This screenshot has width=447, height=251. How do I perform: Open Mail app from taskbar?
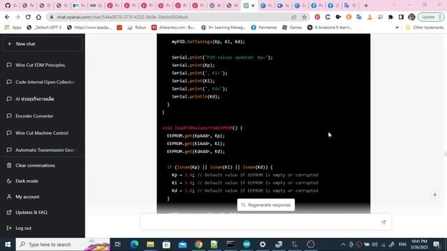[x=182, y=245]
